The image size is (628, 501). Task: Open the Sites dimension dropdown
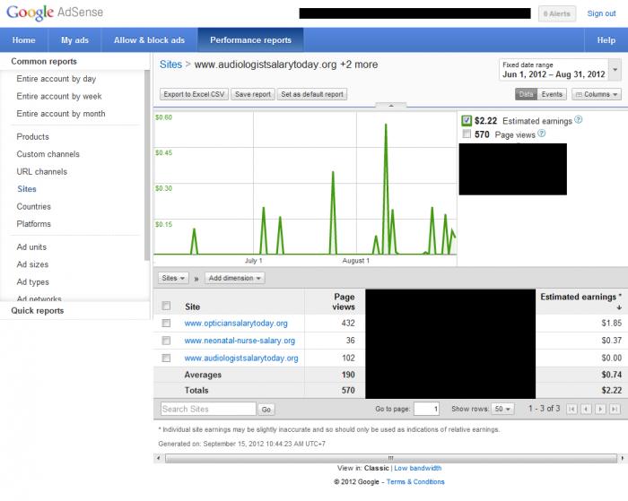tap(173, 278)
